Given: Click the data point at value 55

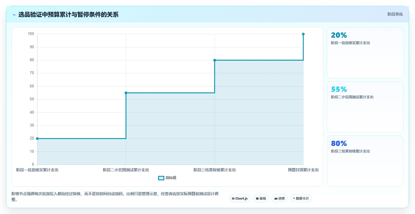Looking at the screenshot, I should pyautogui.click(x=126, y=93).
